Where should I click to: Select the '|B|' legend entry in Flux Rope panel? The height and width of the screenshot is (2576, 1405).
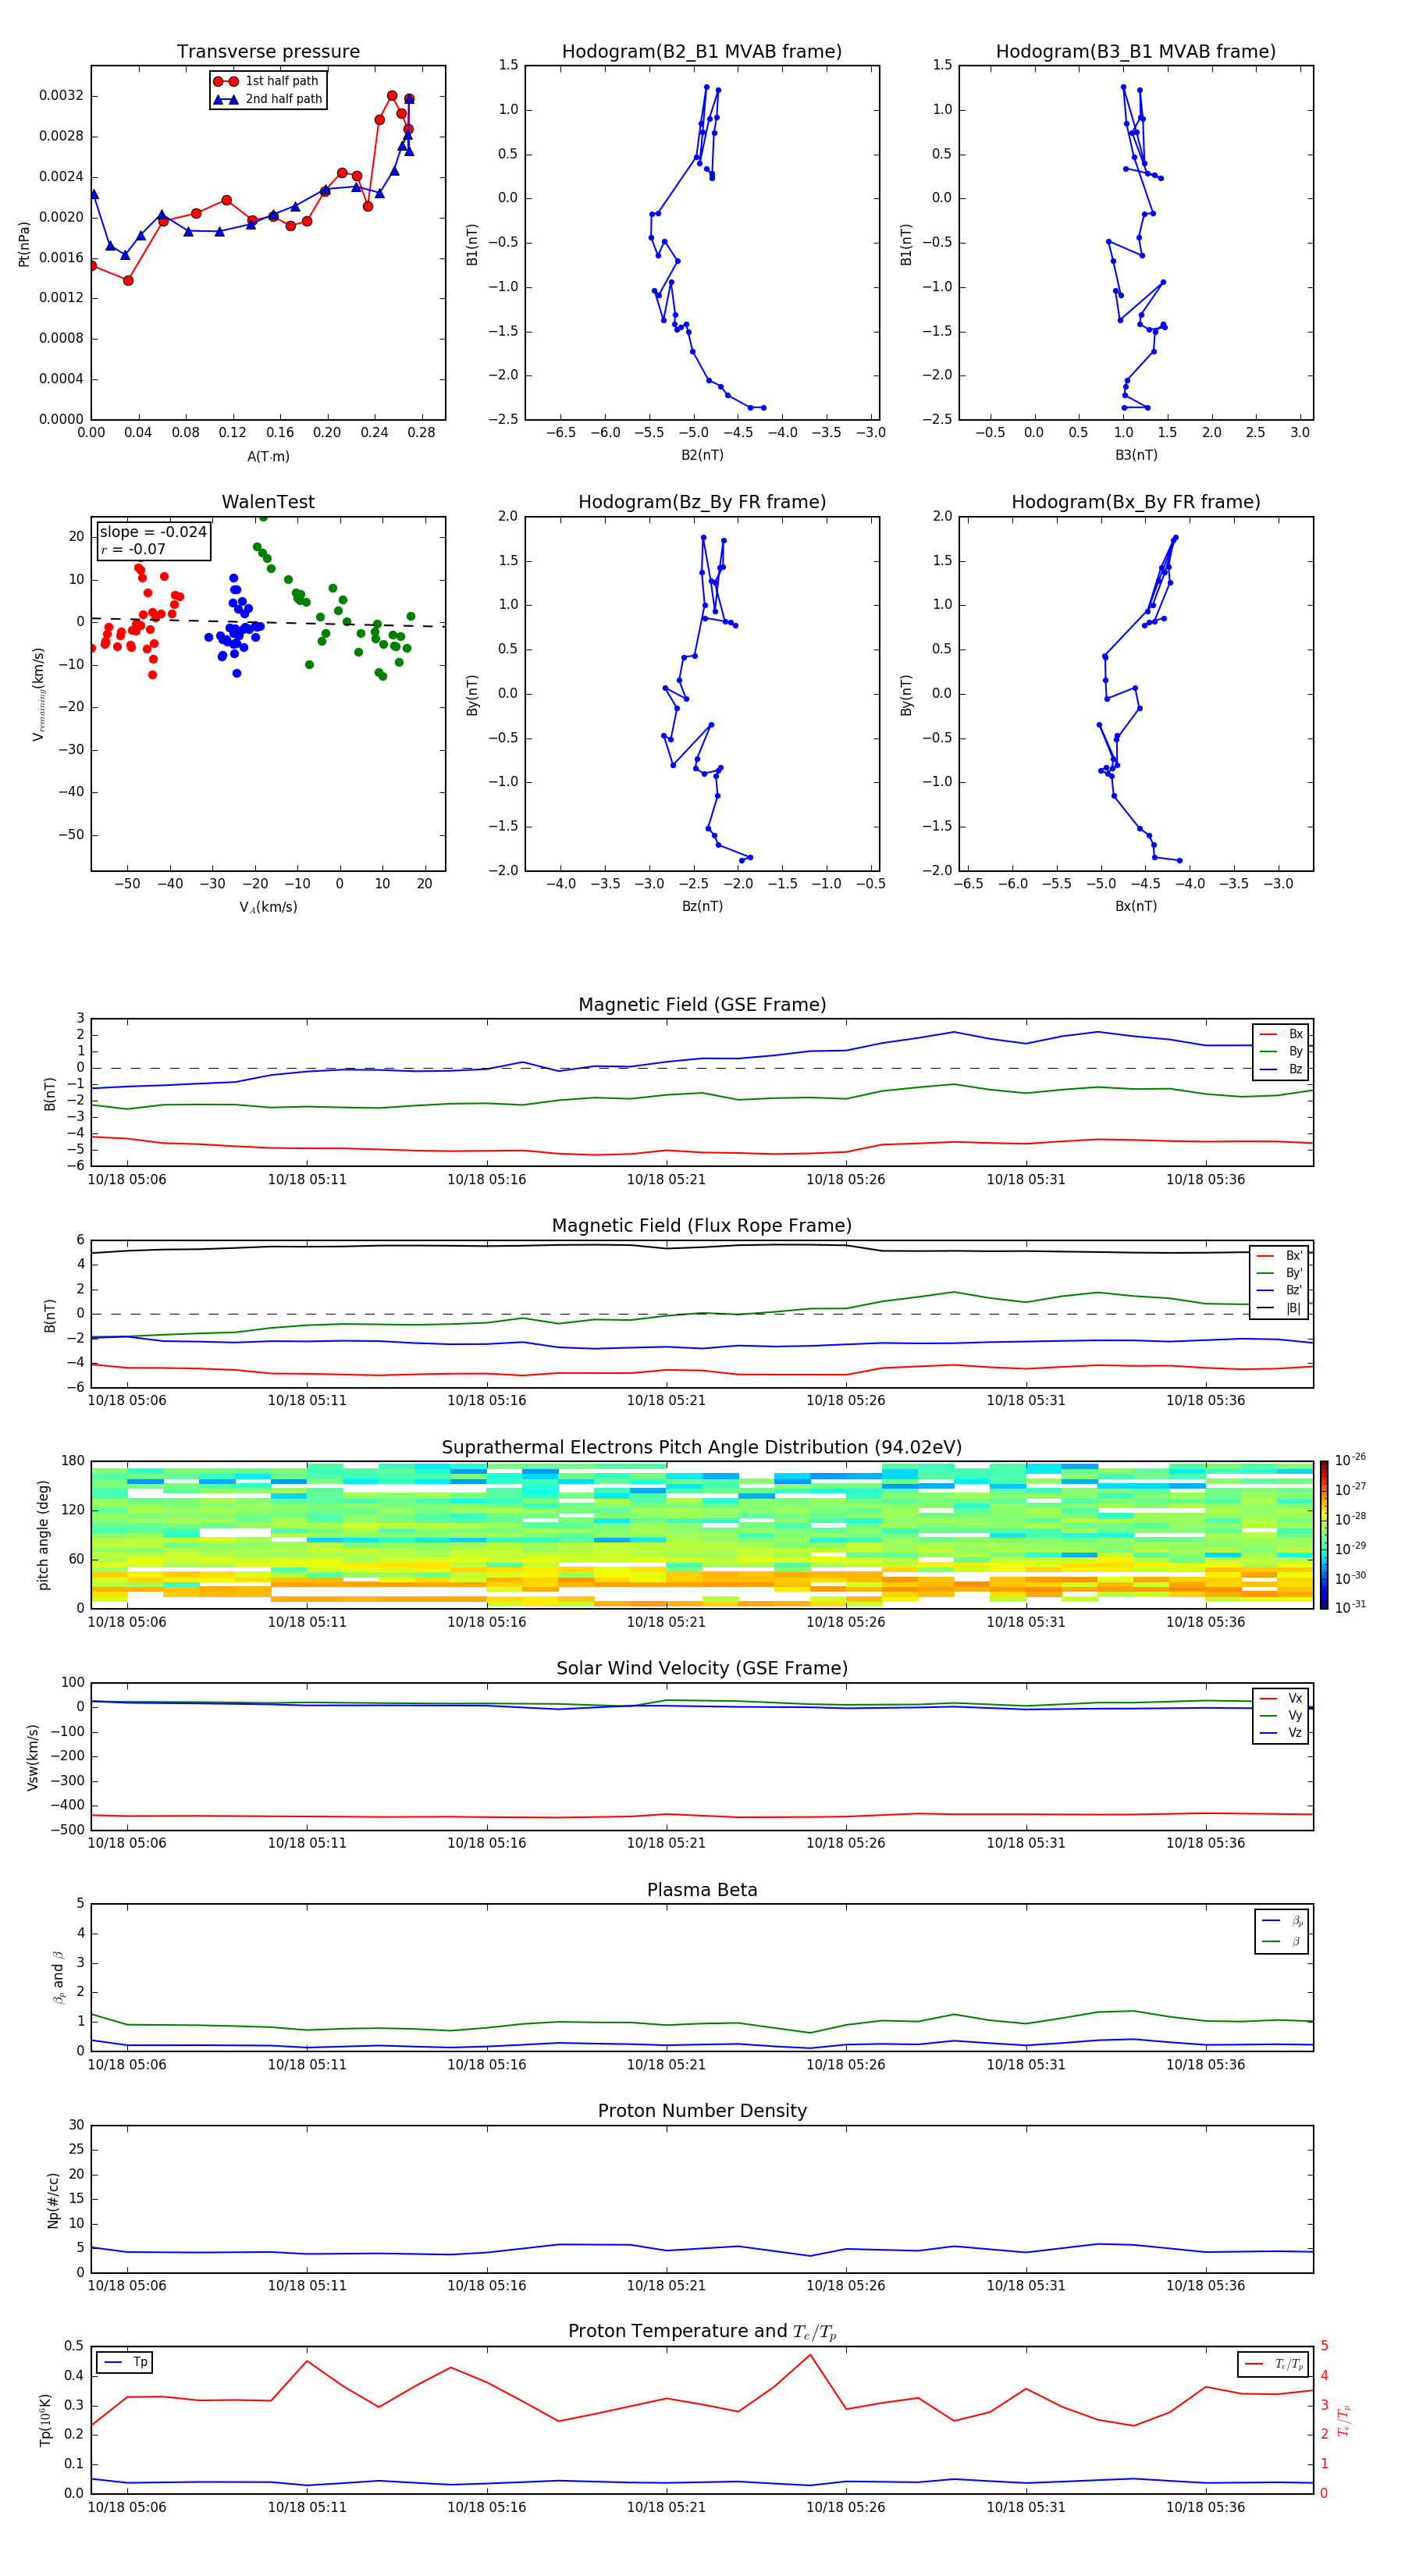point(1280,1308)
